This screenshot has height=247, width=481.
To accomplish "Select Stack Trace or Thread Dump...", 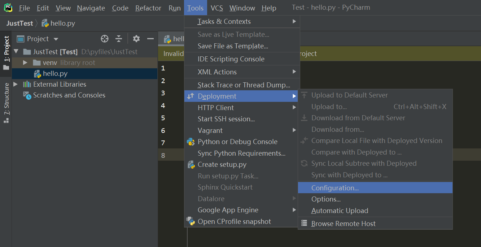I will pos(242,85).
